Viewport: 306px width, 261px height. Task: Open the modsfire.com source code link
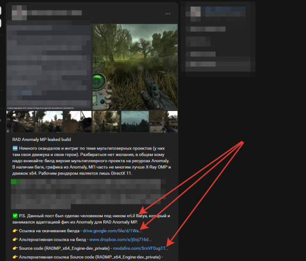pyautogui.click(x=140, y=248)
